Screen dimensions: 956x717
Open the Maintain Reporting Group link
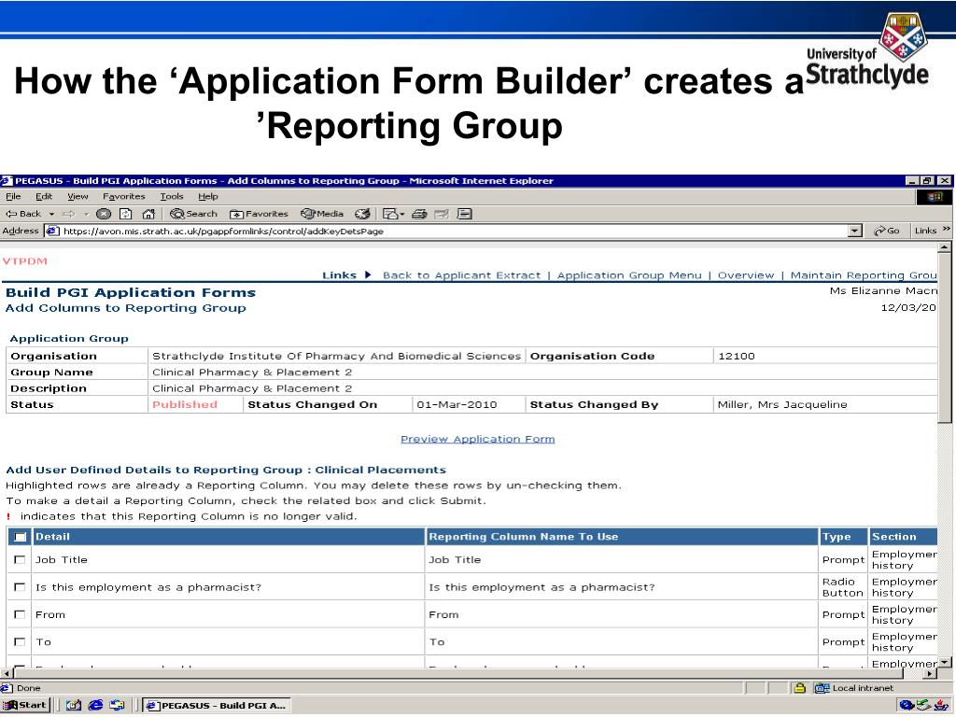pos(864,275)
